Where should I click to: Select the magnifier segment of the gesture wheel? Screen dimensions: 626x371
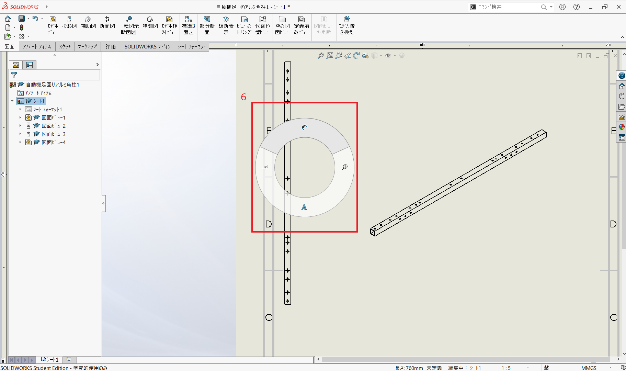344,167
